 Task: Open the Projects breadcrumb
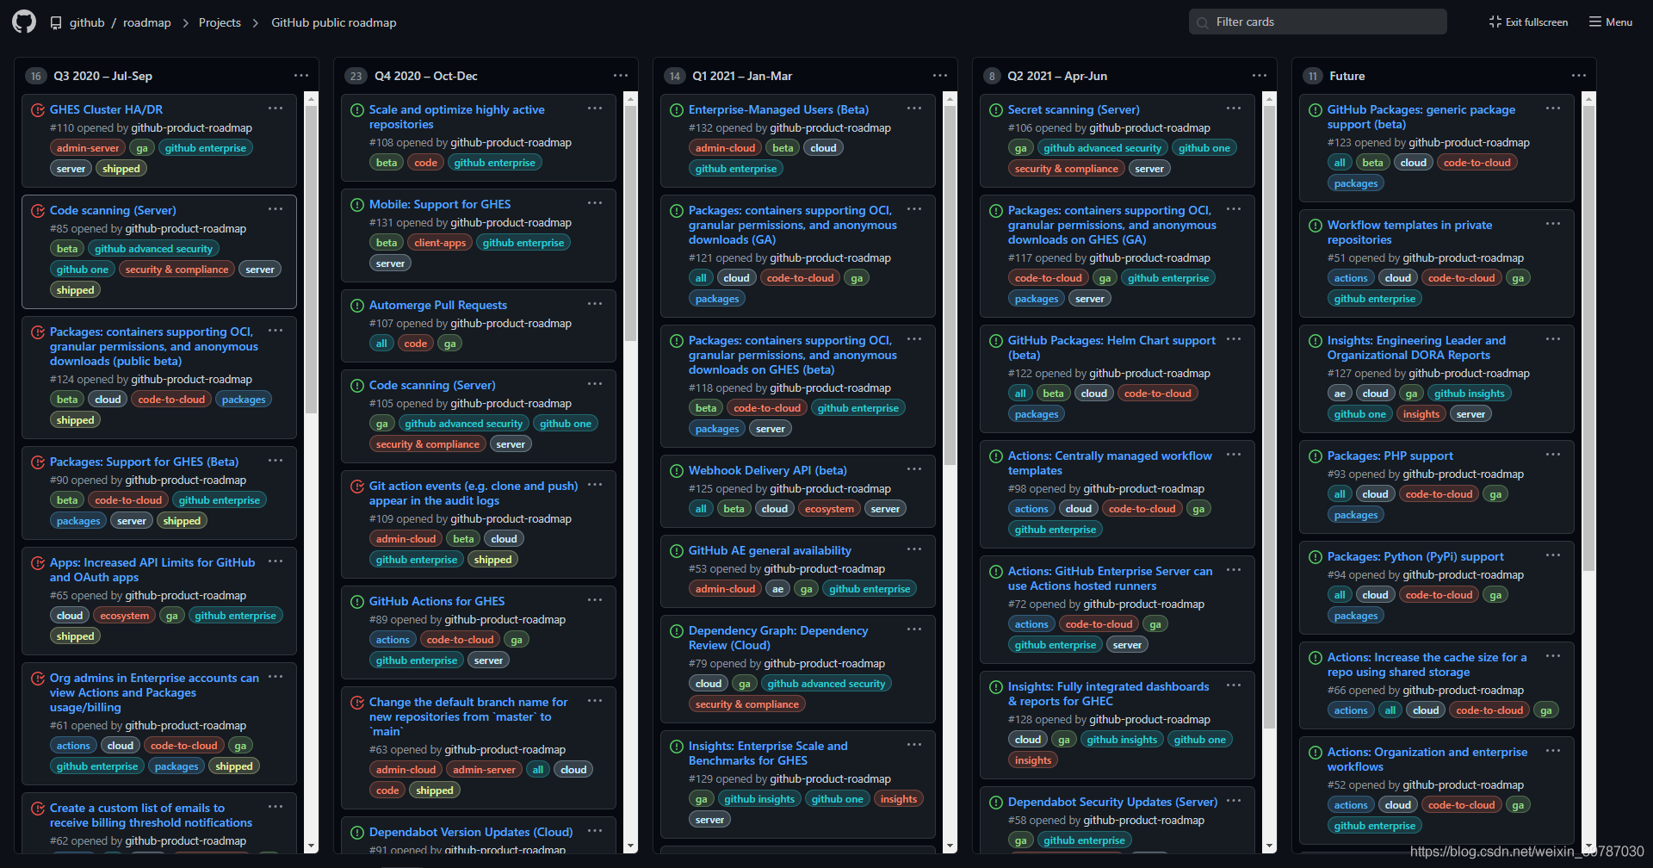(x=220, y=22)
